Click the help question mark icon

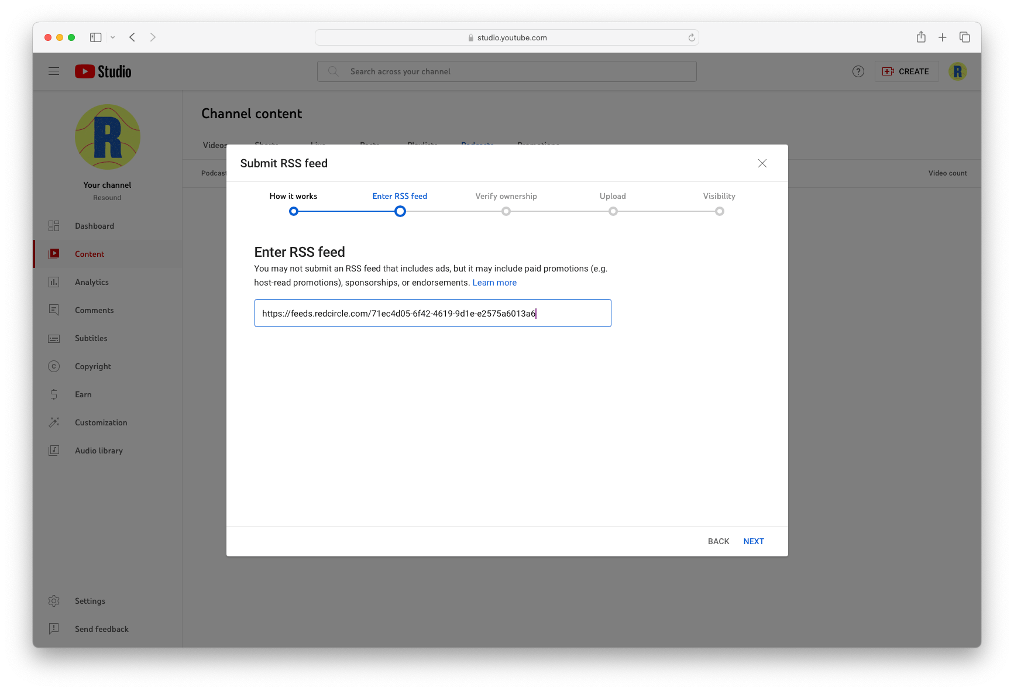click(x=858, y=71)
